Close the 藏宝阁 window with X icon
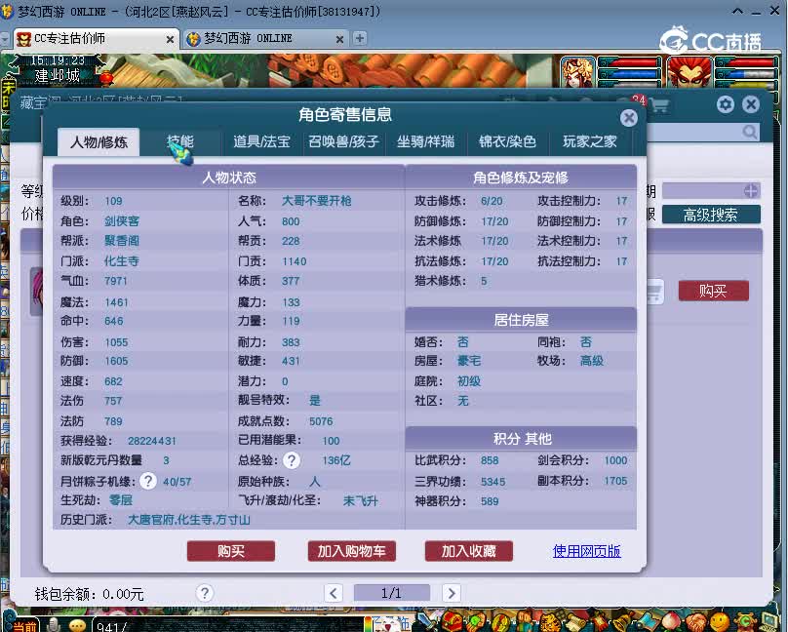Image resolution: width=788 pixels, height=632 pixels. pyautogui.click(x=751, y=104)
